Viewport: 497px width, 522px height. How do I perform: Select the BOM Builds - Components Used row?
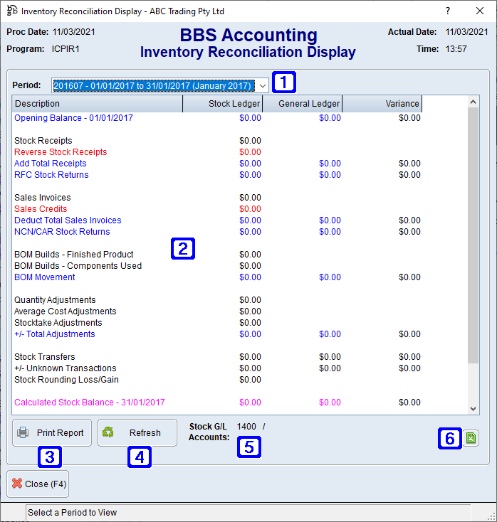click(x=217, y=266)
